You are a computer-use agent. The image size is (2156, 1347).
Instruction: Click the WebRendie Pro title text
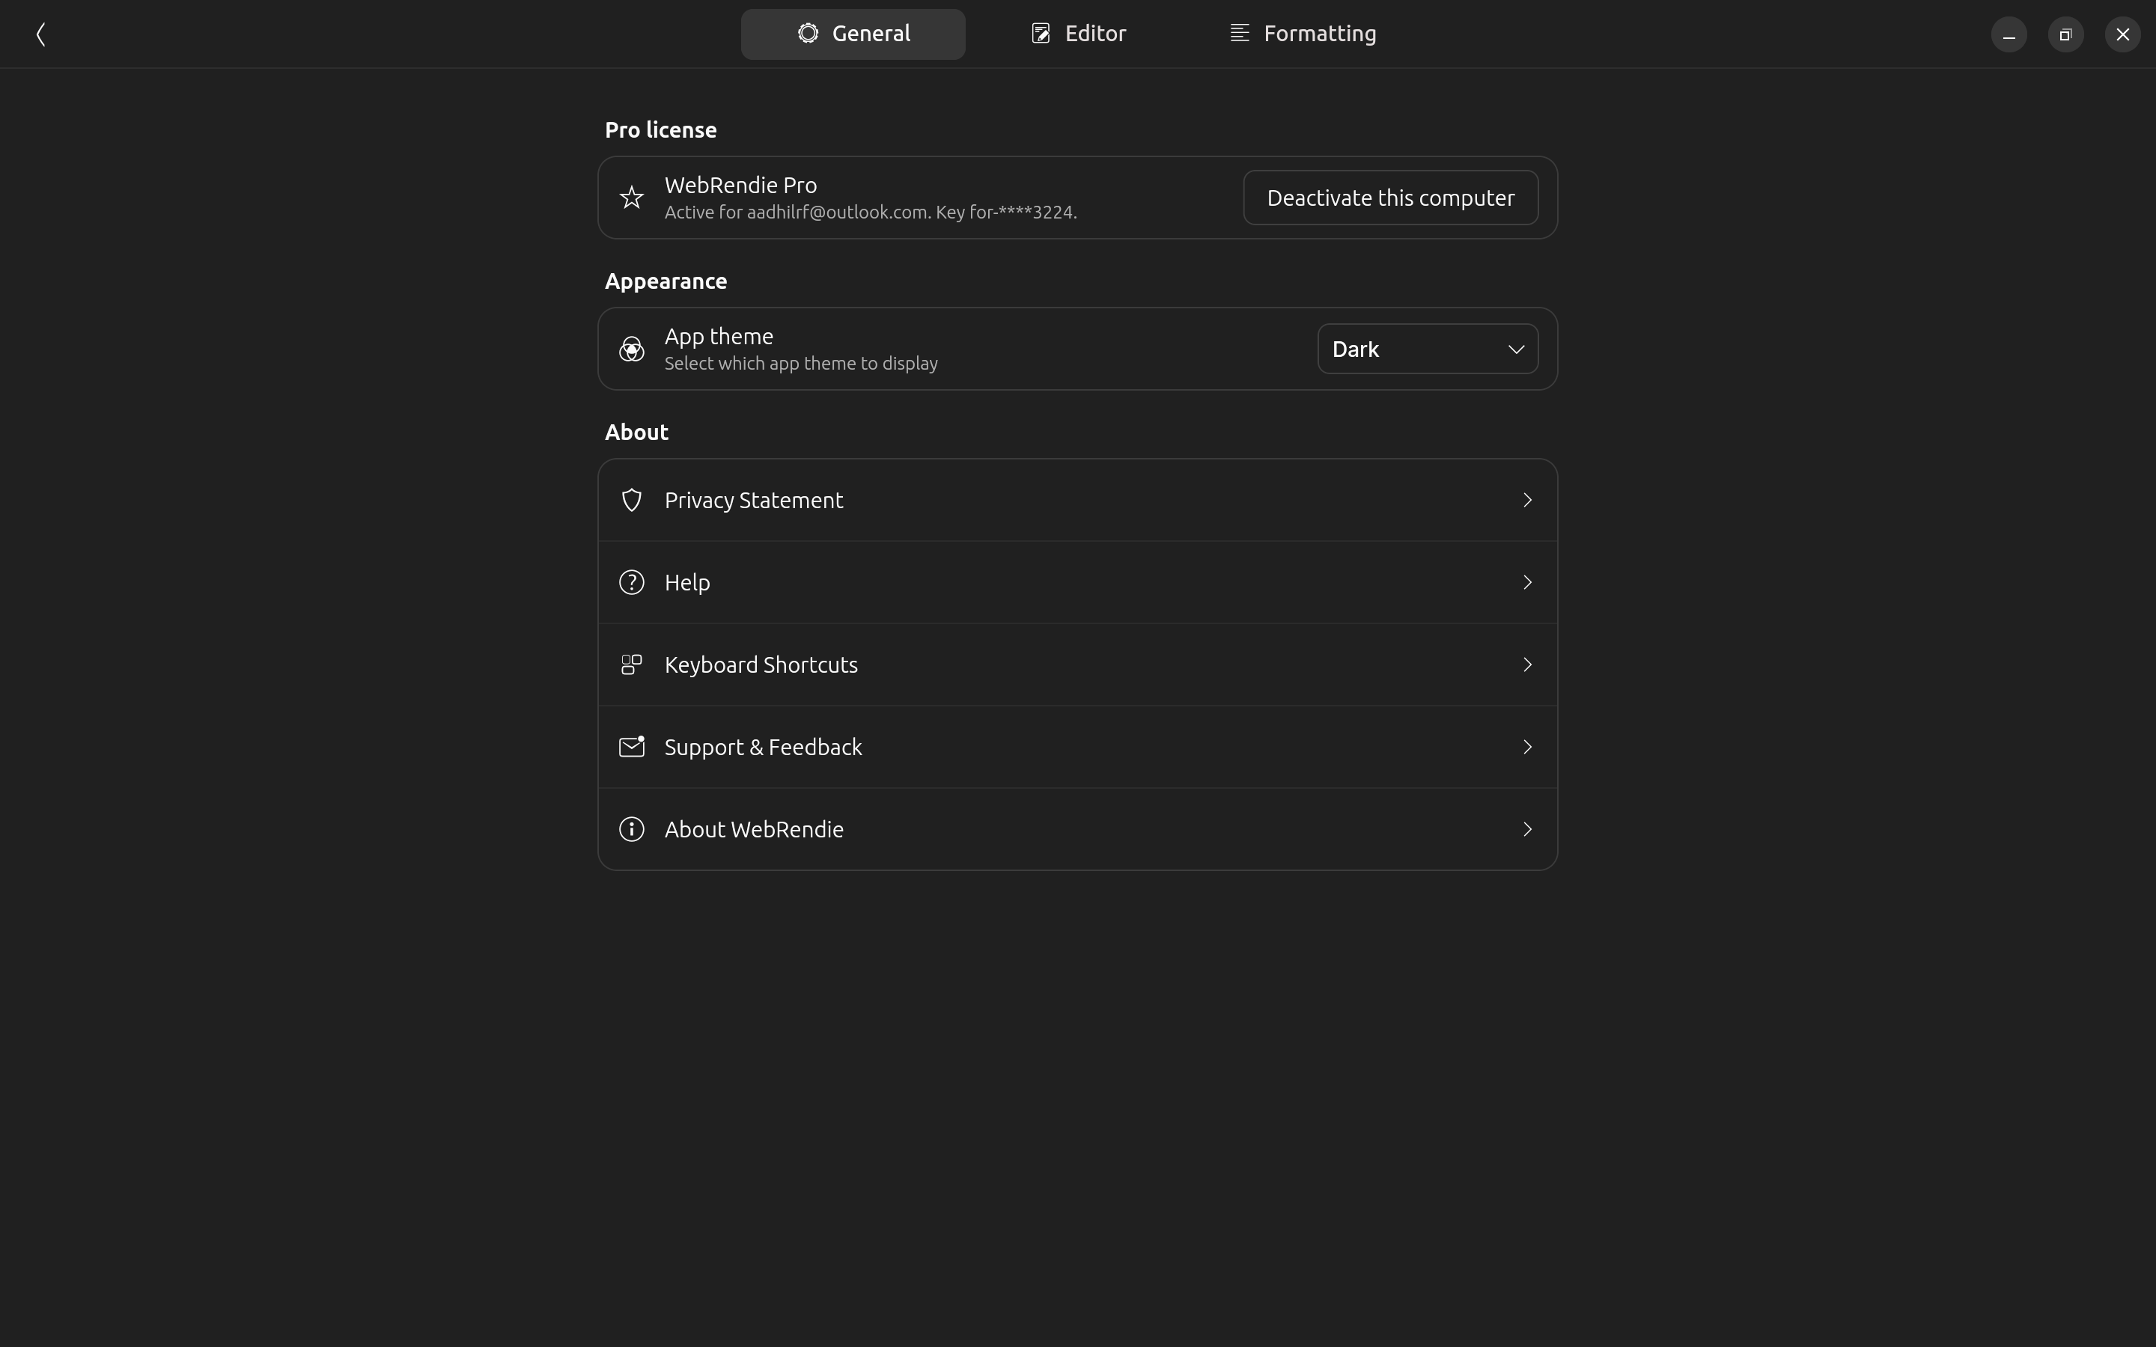point(740,186)
